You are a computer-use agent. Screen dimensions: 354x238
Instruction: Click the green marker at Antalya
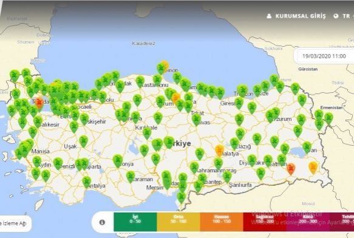pyautogui.click(x=86, y=182)
